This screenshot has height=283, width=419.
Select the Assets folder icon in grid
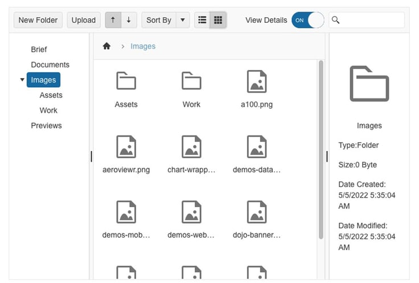pos(126,81)
